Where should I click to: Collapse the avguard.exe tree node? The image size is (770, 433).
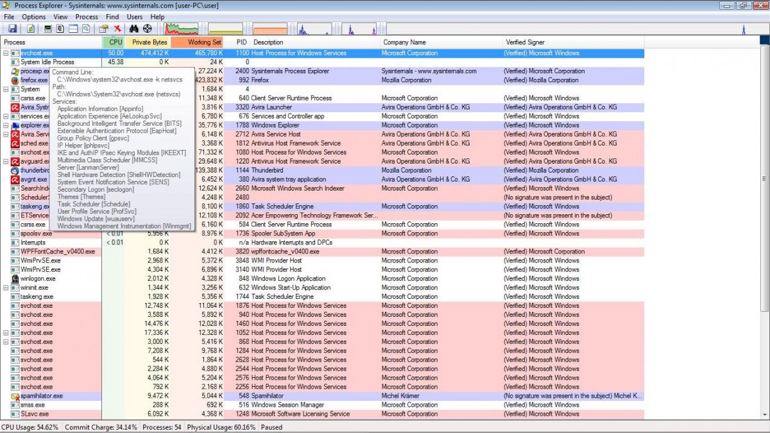click(6, 162)
